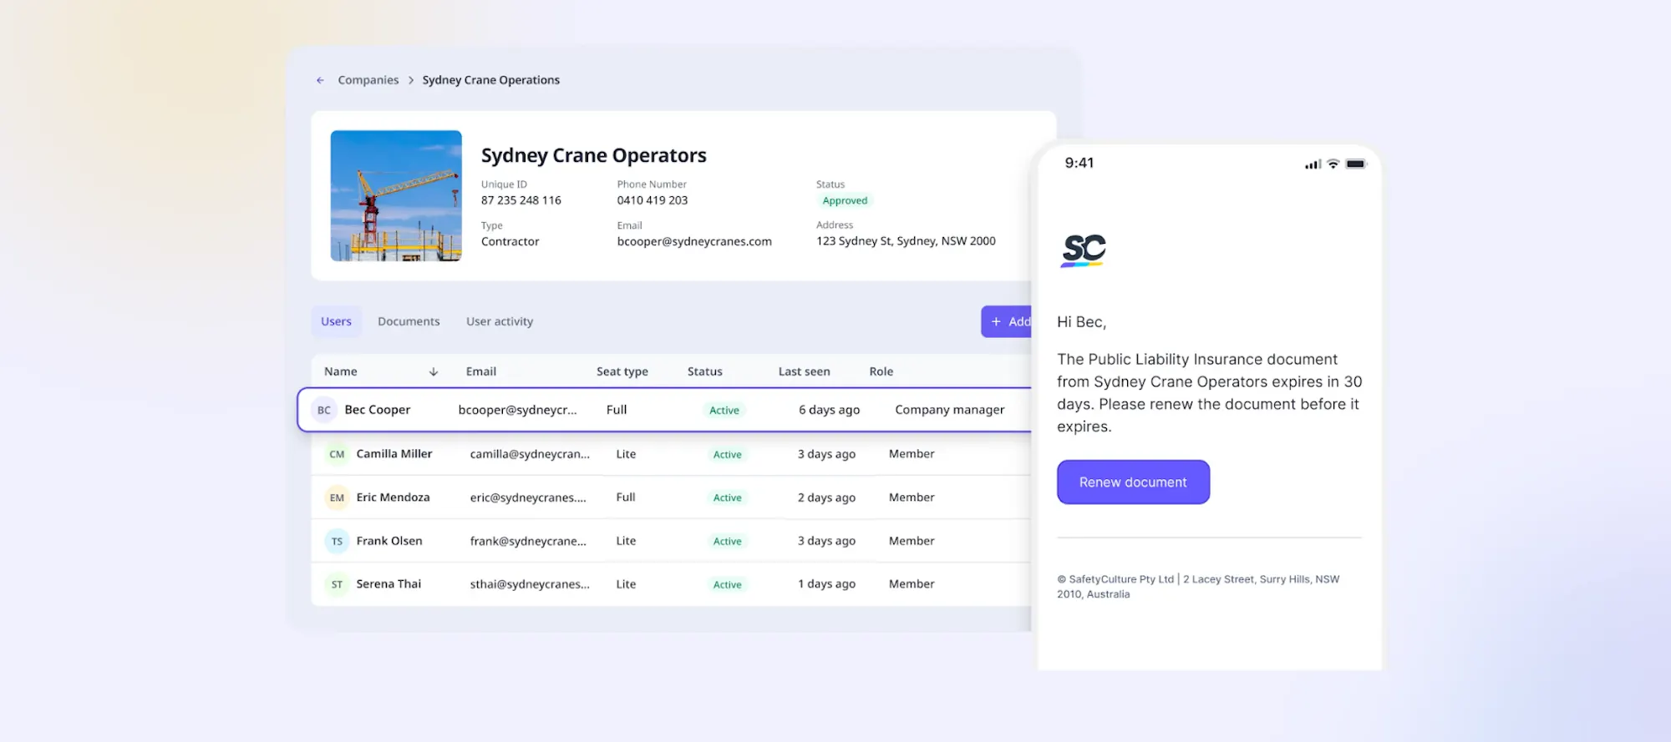Click the Add button
This screenshot has height=742, width=1671.
[1008, 321]
